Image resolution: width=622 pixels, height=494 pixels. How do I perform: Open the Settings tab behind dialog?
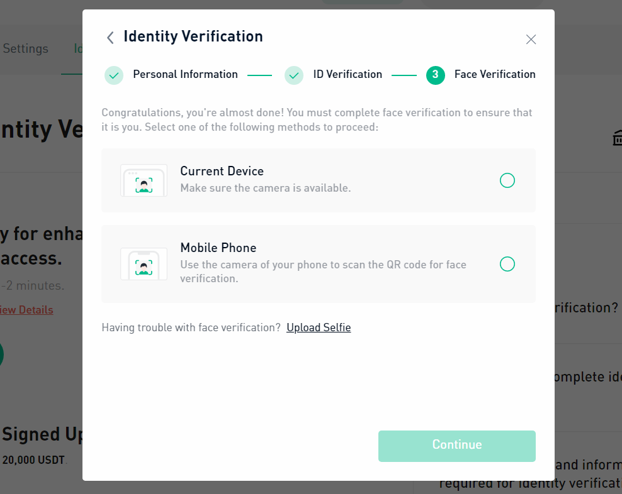point(25,48)
